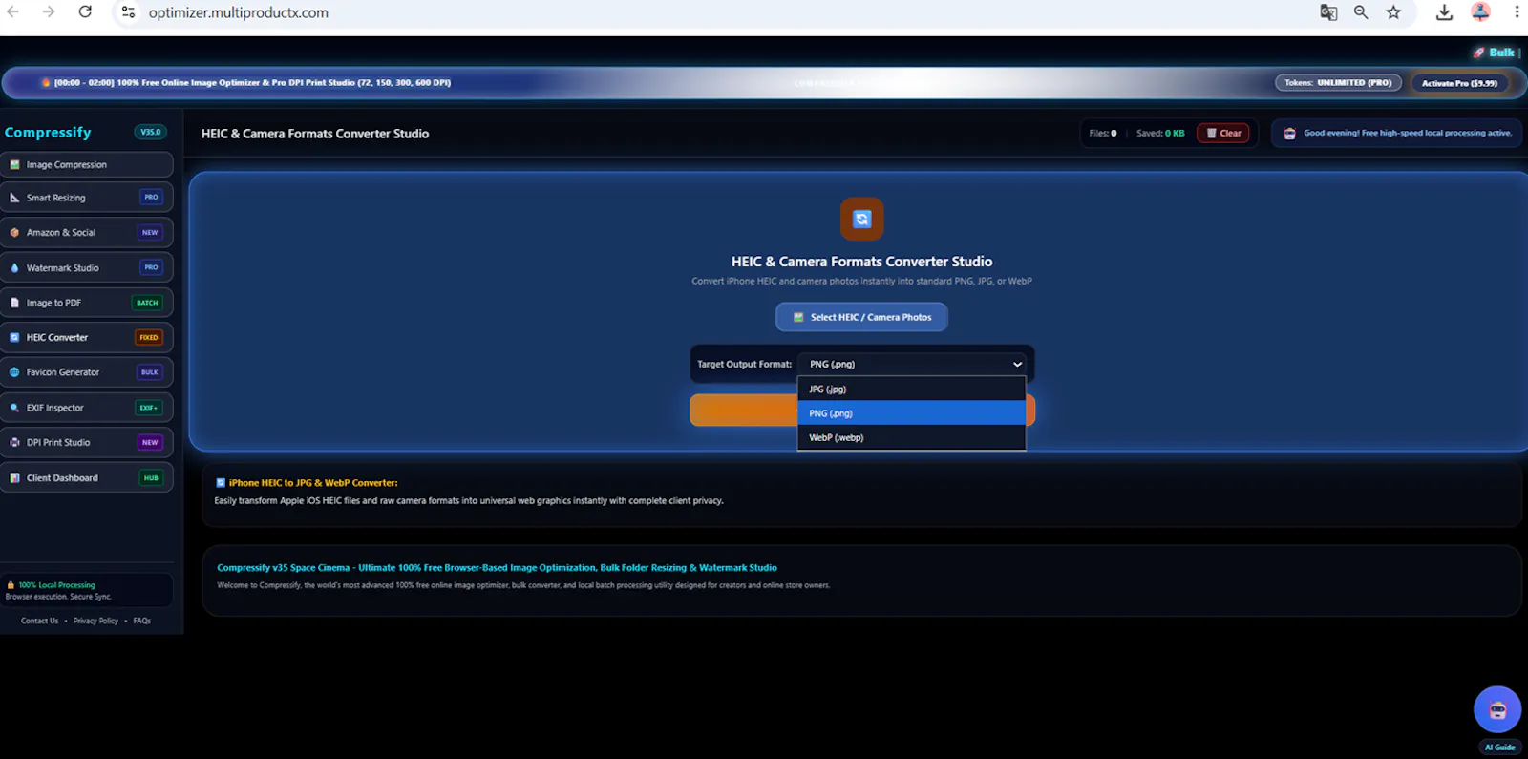1528x759 pixels.
Task: Open the Contact Us link
Action: tap(40, 621)
